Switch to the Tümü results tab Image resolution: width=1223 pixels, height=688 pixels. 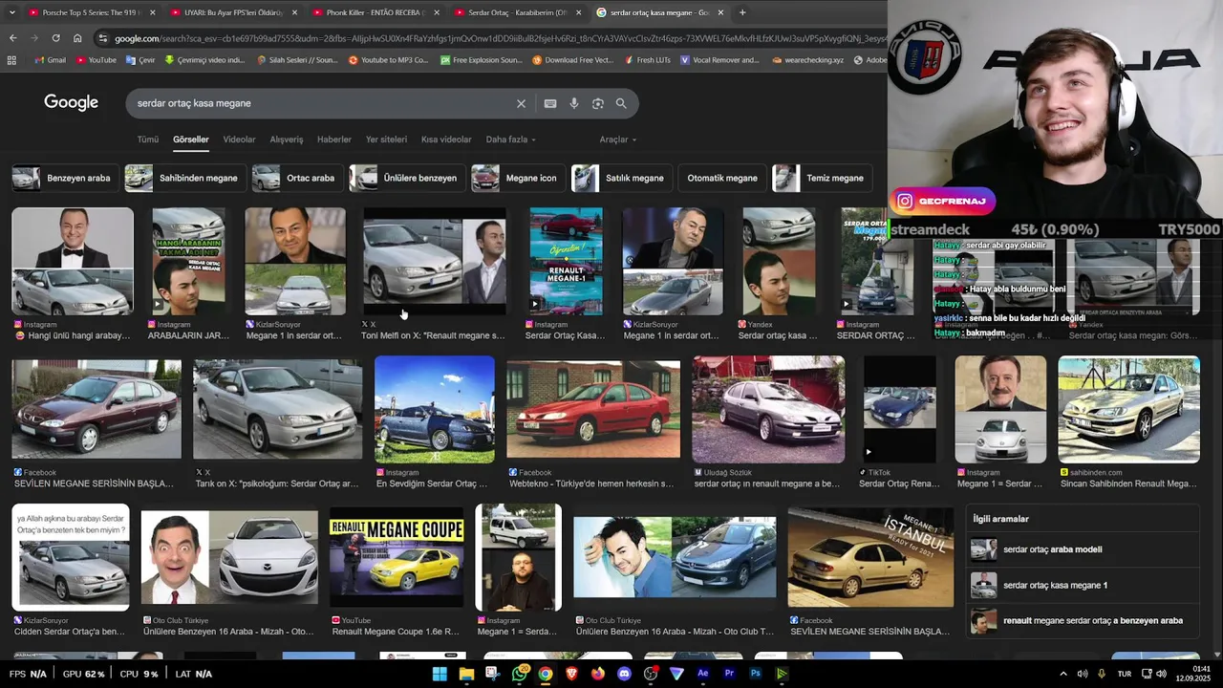click(148, 140)
